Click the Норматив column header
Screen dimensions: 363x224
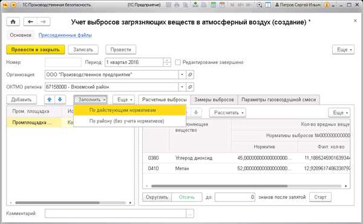pos(264,147)
